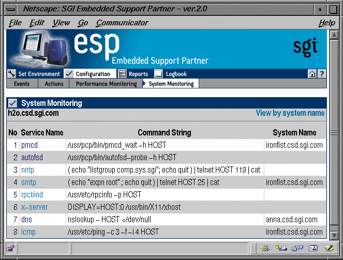Open the nntp service link
Screen dimensions: 343x260
(x=27, y=170)
